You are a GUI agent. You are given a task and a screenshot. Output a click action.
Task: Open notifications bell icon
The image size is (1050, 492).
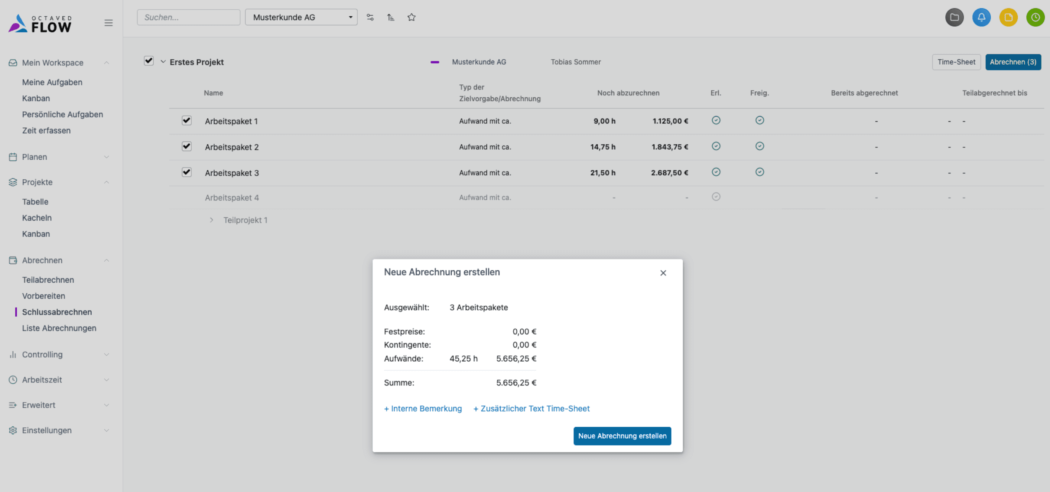point(981,17)
